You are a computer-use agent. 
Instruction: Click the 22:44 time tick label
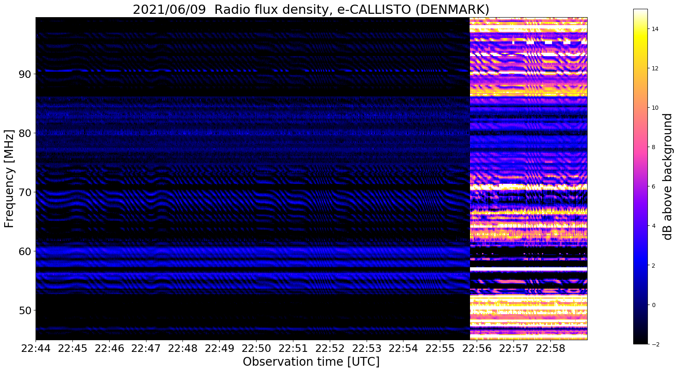(36, 348)
